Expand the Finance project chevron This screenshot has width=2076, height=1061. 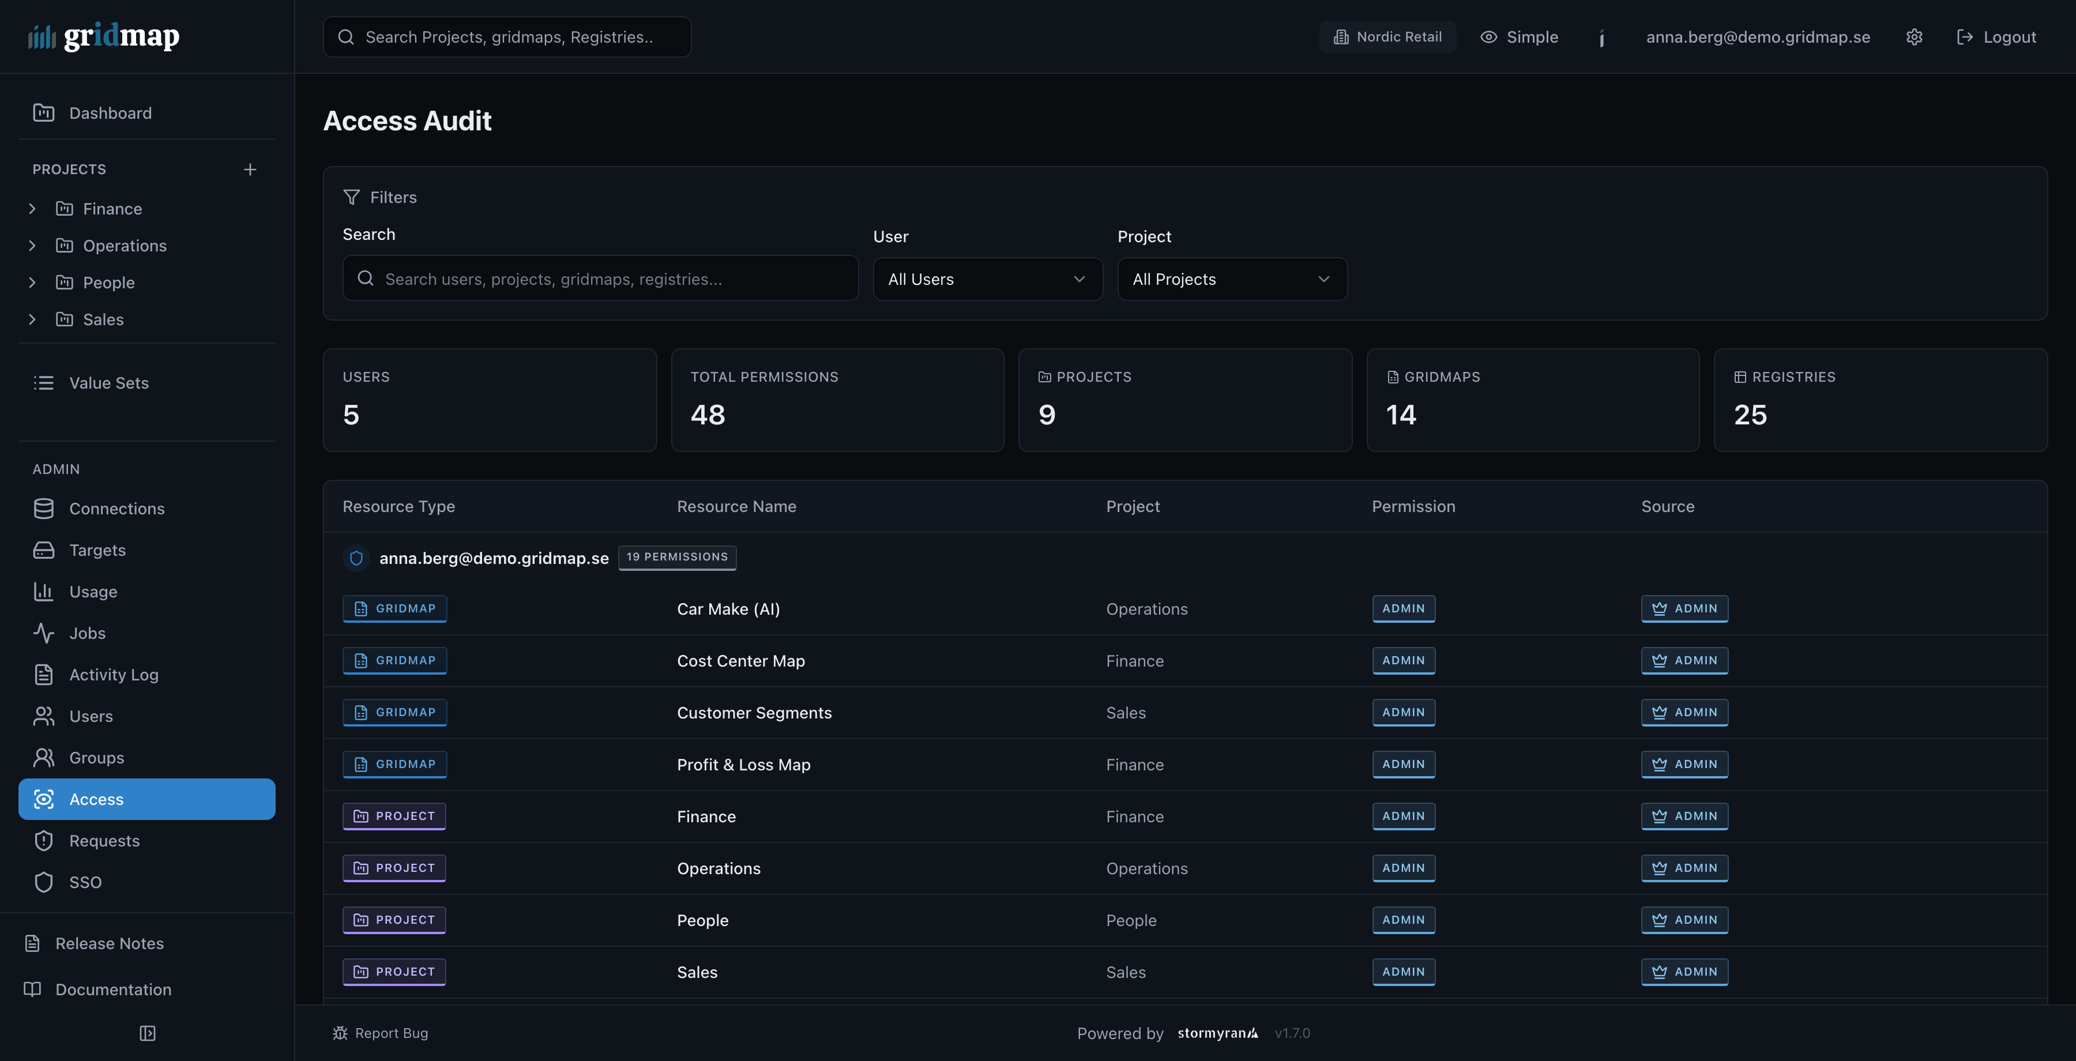click(x=32, y=209)
